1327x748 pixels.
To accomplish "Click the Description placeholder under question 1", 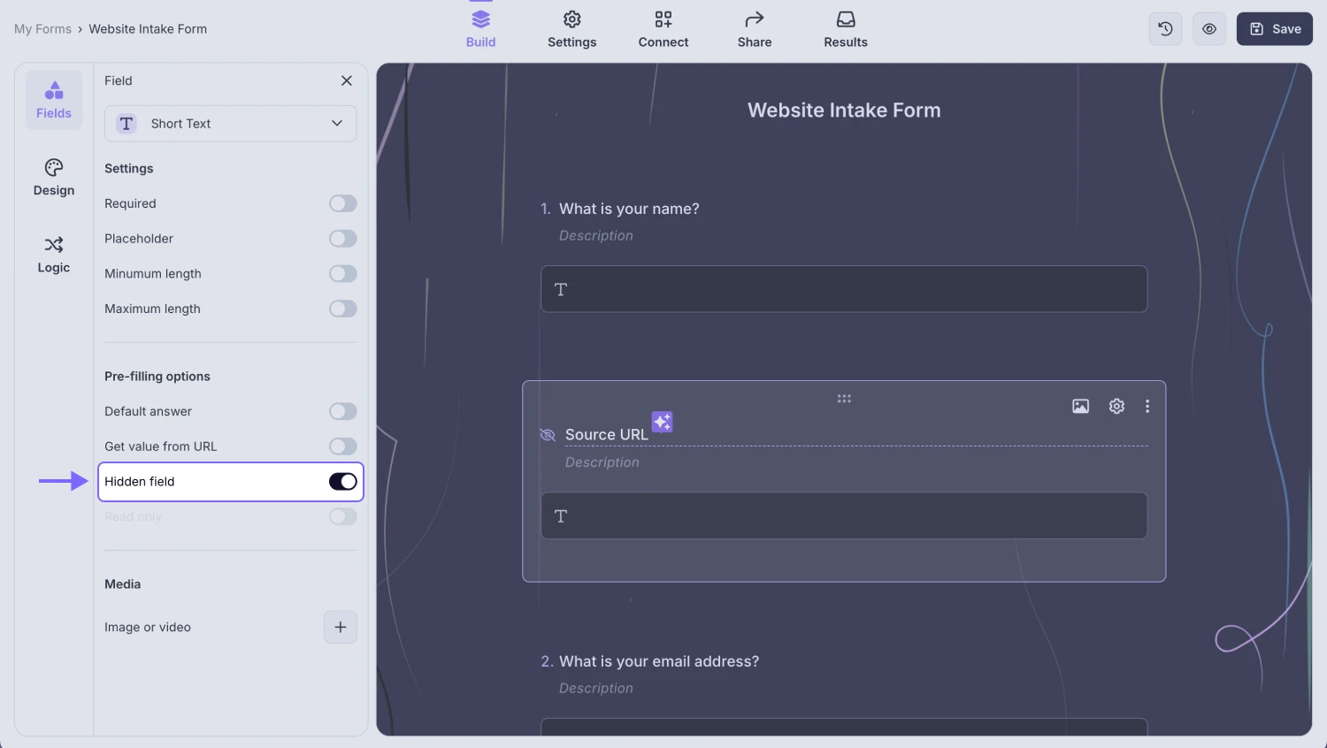I will 595,235.
